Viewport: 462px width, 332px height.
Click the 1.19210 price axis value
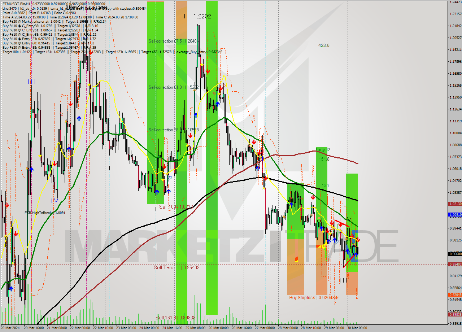[456, 50]
